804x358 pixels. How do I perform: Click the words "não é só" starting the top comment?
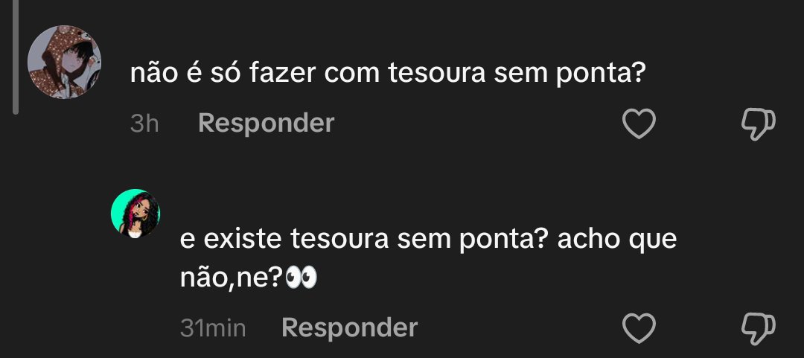point(186,74)
